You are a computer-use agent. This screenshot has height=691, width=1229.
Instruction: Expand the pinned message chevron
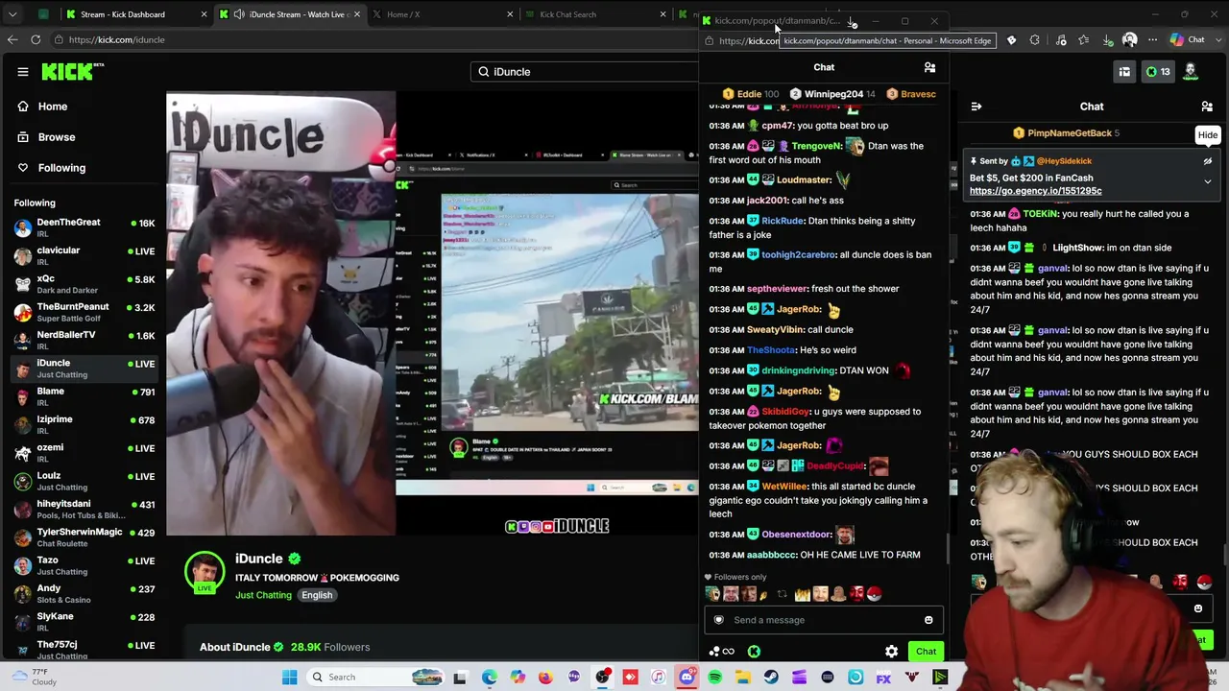click(x=1208, y=181)
